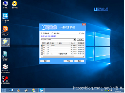Click the GHO WIN ISO 映像路径 label

tap(49, 36)
